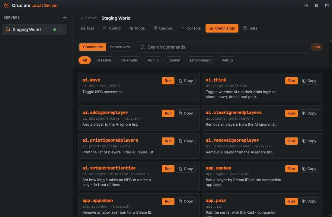Viewport: 332px width, 217px height.
Task: Click the ai.think command title
Action: coord(216,80)
